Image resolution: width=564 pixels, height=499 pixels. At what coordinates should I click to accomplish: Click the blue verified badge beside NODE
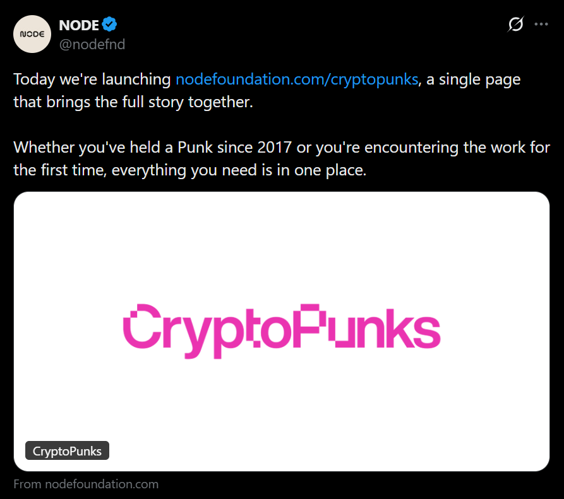110,25
